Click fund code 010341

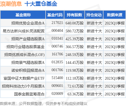57,38
